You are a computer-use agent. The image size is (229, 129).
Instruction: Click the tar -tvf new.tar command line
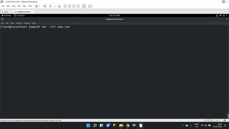[x=56, y=27]
